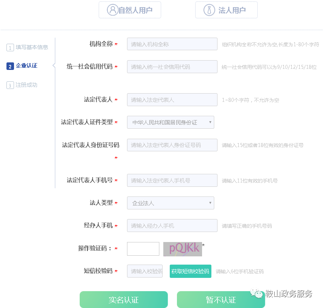Click the 暂不认证 button
323x308 pixels.
[x=220, y=299]
